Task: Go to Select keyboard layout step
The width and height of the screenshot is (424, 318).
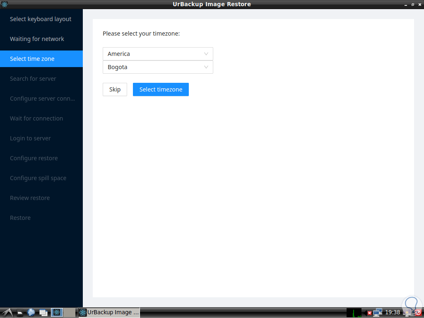Action: (41, 19)
